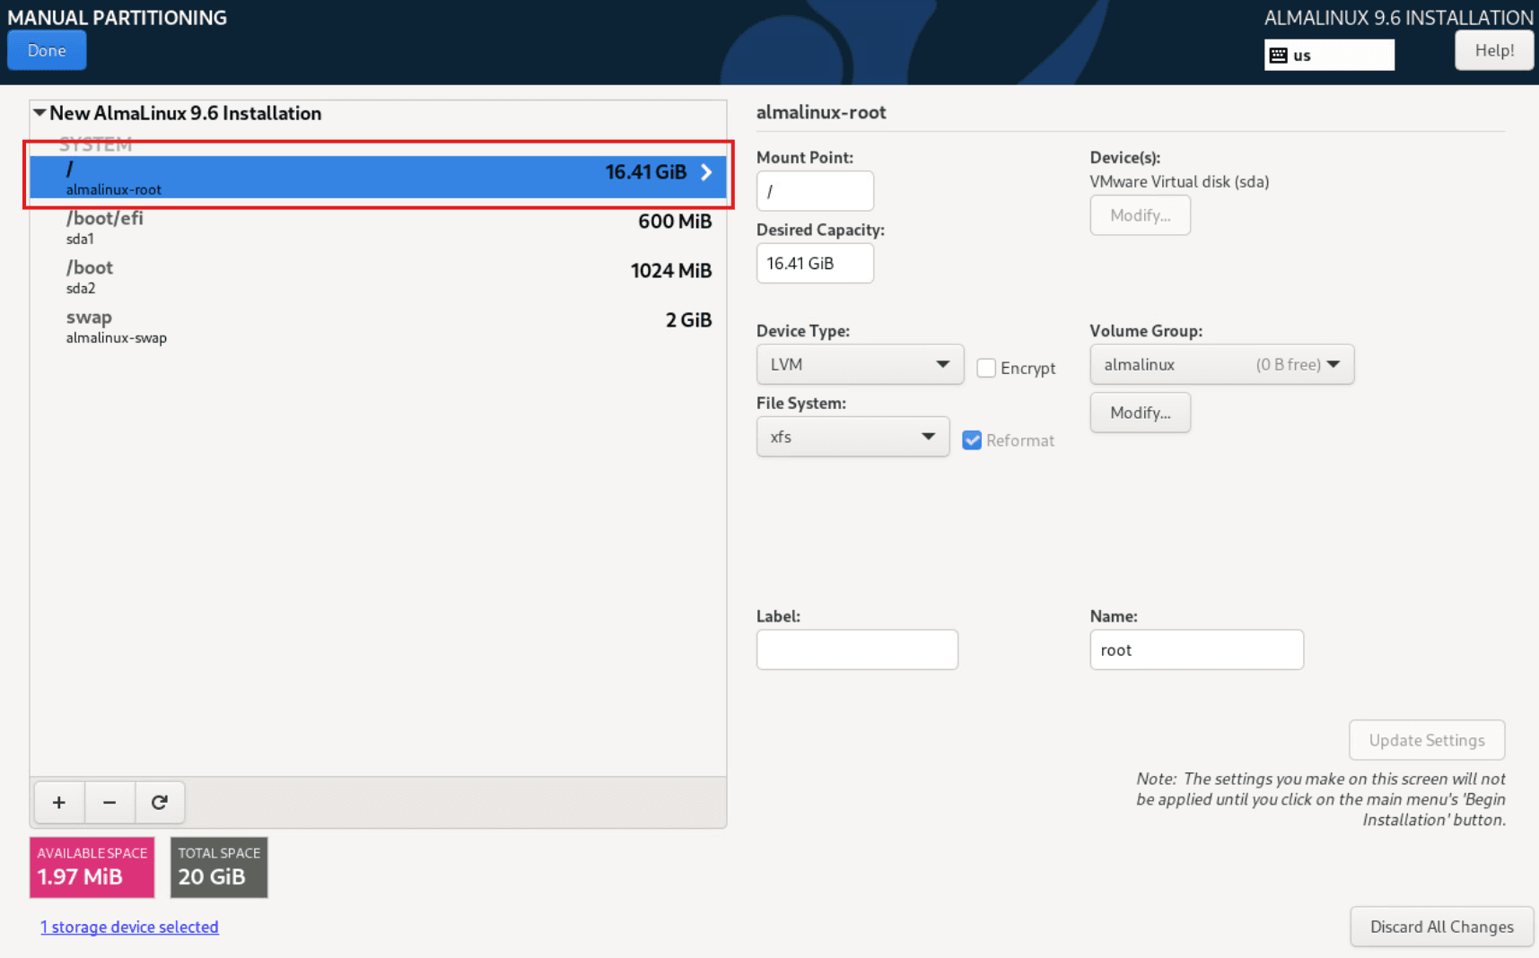This screenshot has height=958, width=1539.
Task: Add a new mount point with plus icon
Action: coord(59,802)
